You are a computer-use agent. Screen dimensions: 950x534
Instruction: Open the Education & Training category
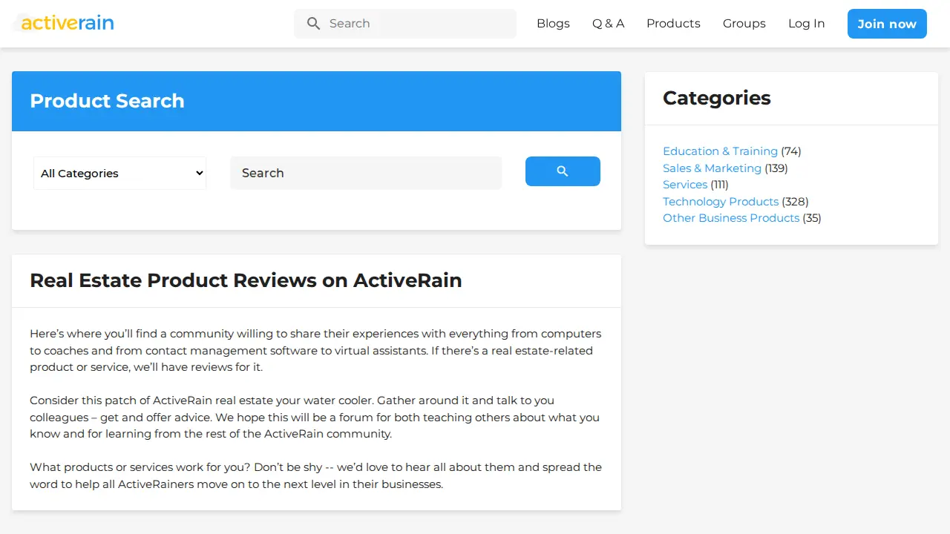[x=720, y=151]
